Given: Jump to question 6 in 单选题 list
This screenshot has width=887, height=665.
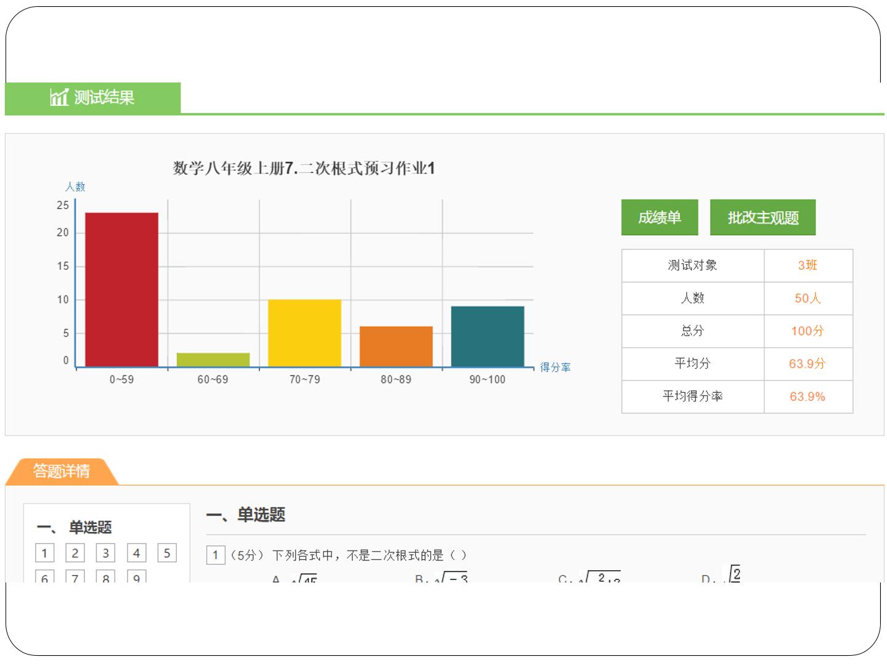Looking at the screenshot, I should point(44,576).
